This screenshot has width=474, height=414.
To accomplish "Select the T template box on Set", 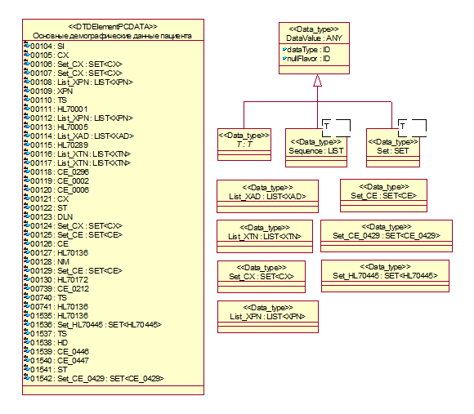I will pyautogui.click(x=413, y=128).
